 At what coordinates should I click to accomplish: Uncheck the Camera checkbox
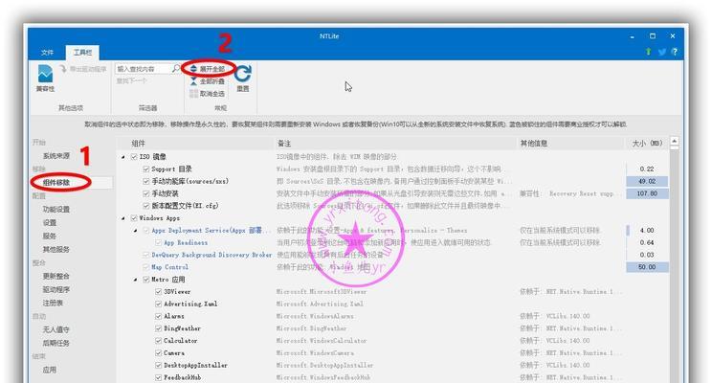159,353
